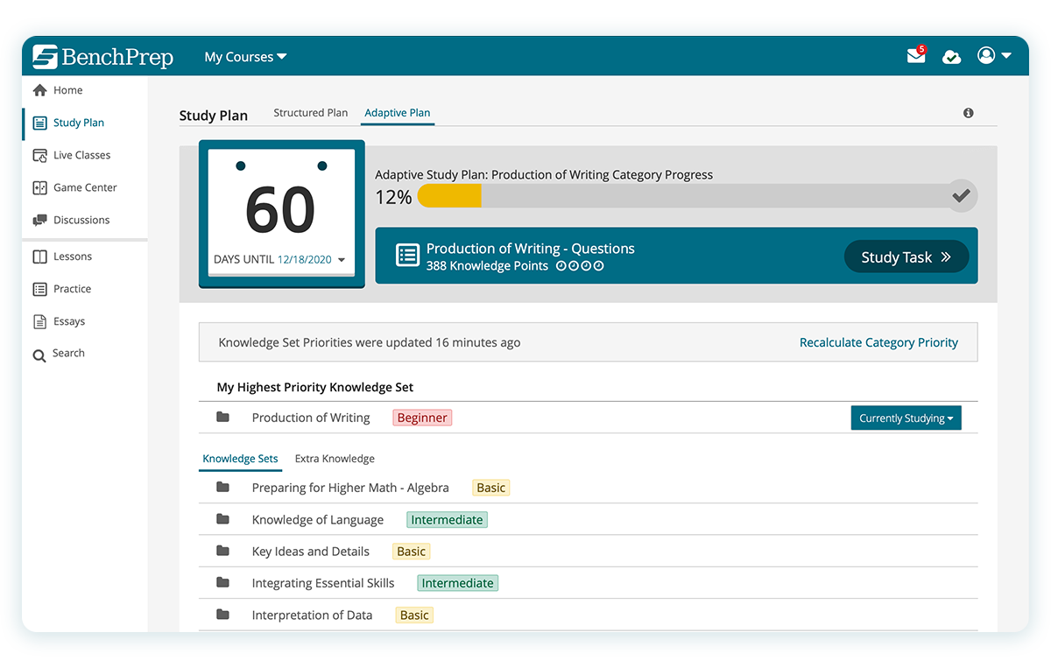
Task: Click the Intermediate badge for Integrating Essential Skills
Action: pyautogui.click(x=457, y=583)
